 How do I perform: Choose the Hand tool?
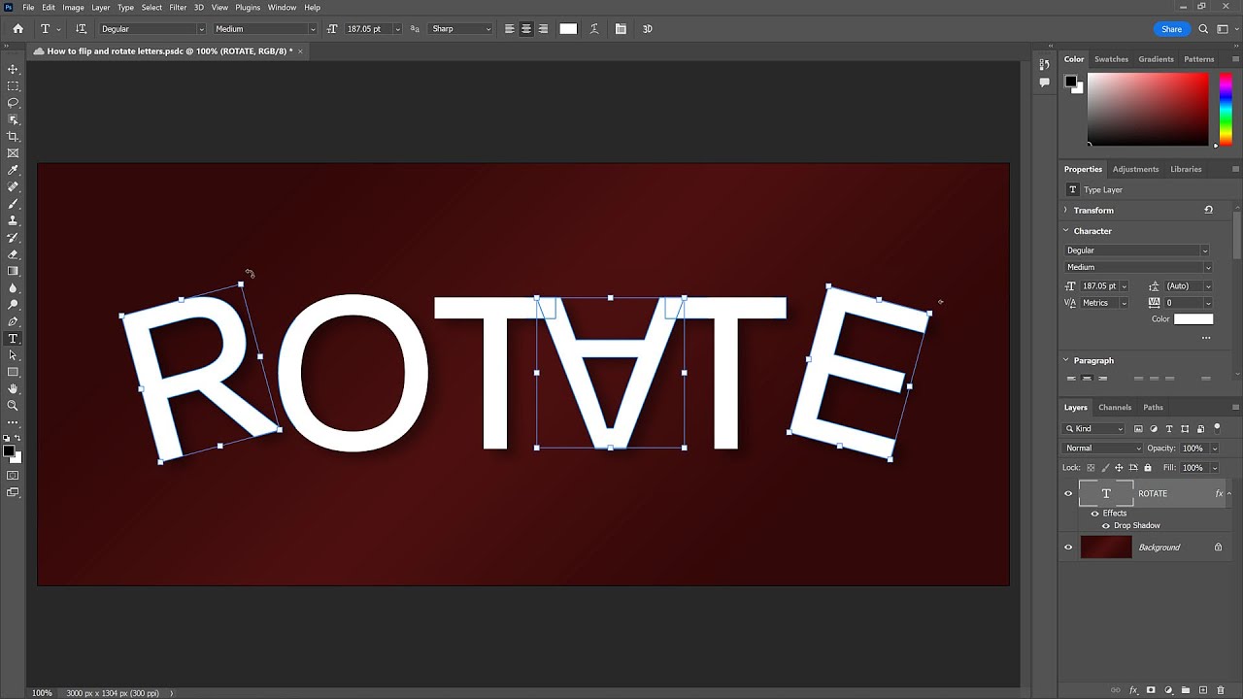[13, 389]
